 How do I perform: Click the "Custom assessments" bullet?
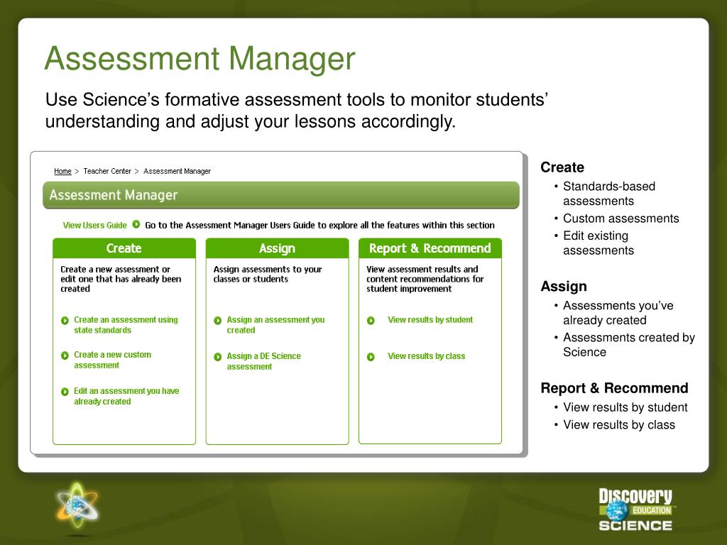(621, 219)
